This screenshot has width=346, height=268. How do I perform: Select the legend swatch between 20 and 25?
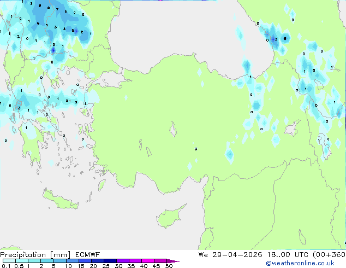tap(98, 261)
